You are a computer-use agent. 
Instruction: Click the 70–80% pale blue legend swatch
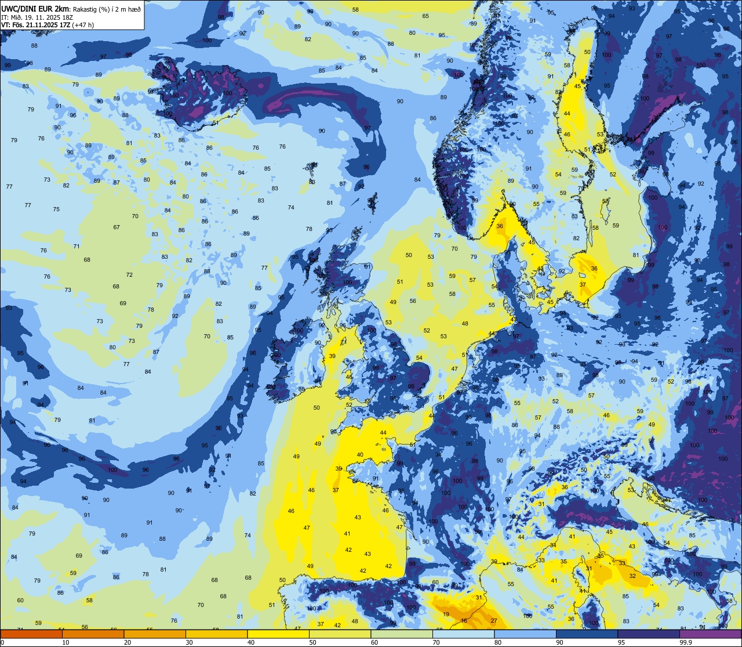pos(463,634)
